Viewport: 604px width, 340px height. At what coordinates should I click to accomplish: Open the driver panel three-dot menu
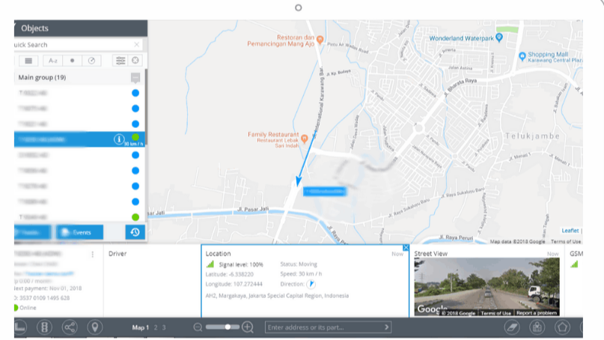coord(92,255)
